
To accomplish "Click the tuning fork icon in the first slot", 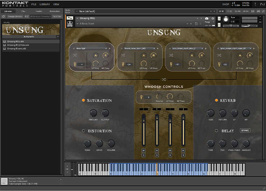I will [x=75, y=64].
